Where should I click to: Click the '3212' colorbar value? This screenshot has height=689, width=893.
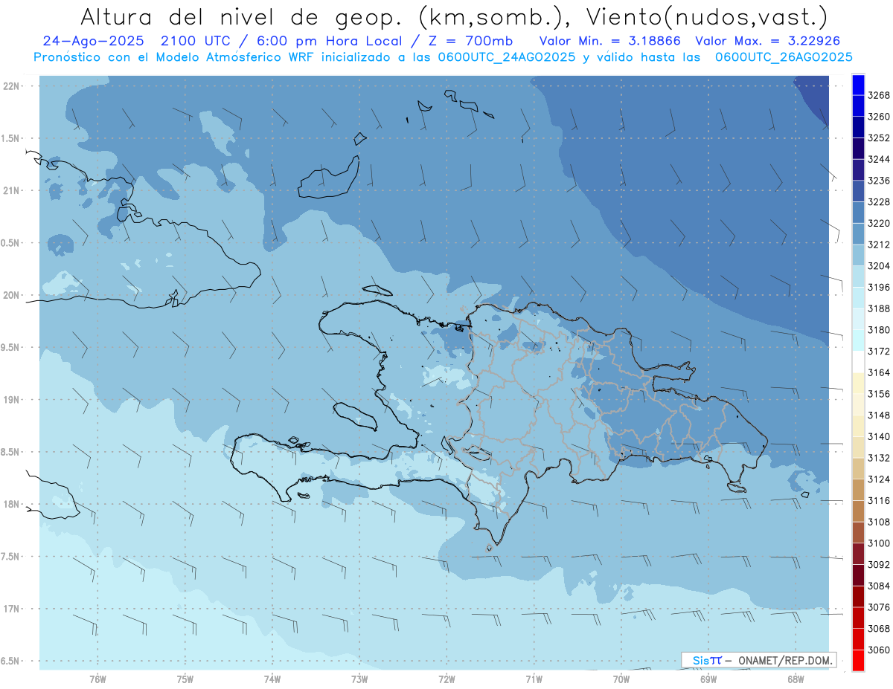879,245
